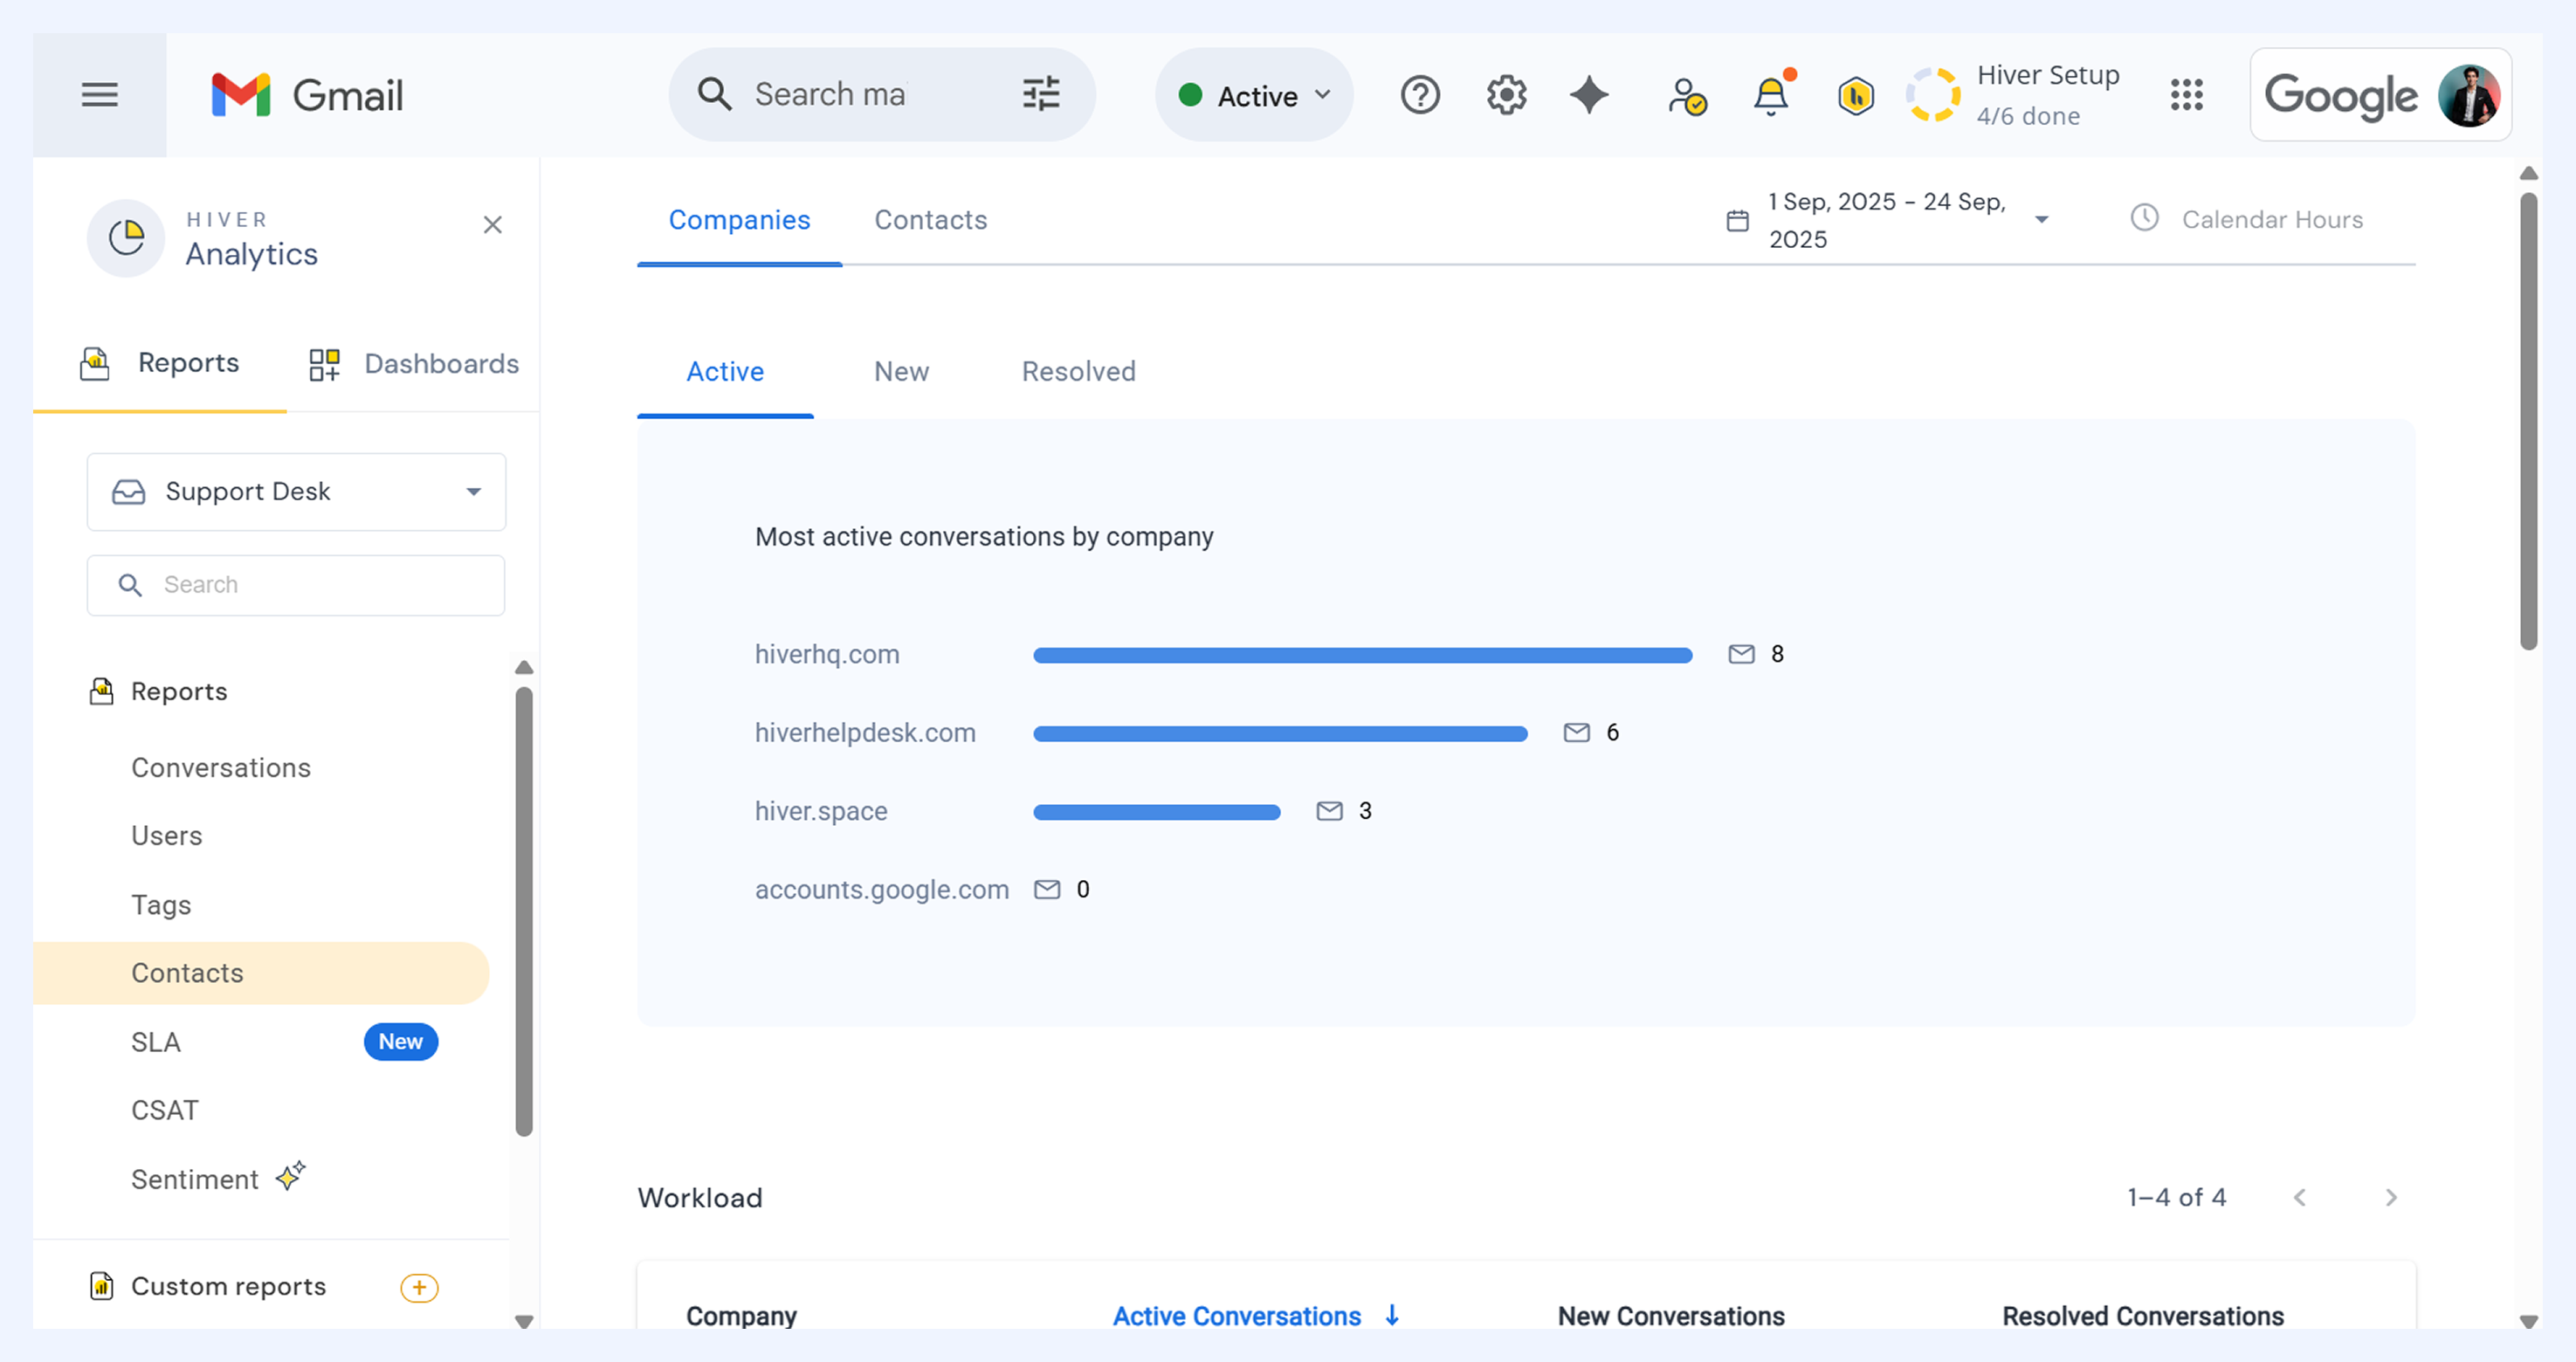
Task: Click the accounts.google.com company name
Action: coord(881,890)
